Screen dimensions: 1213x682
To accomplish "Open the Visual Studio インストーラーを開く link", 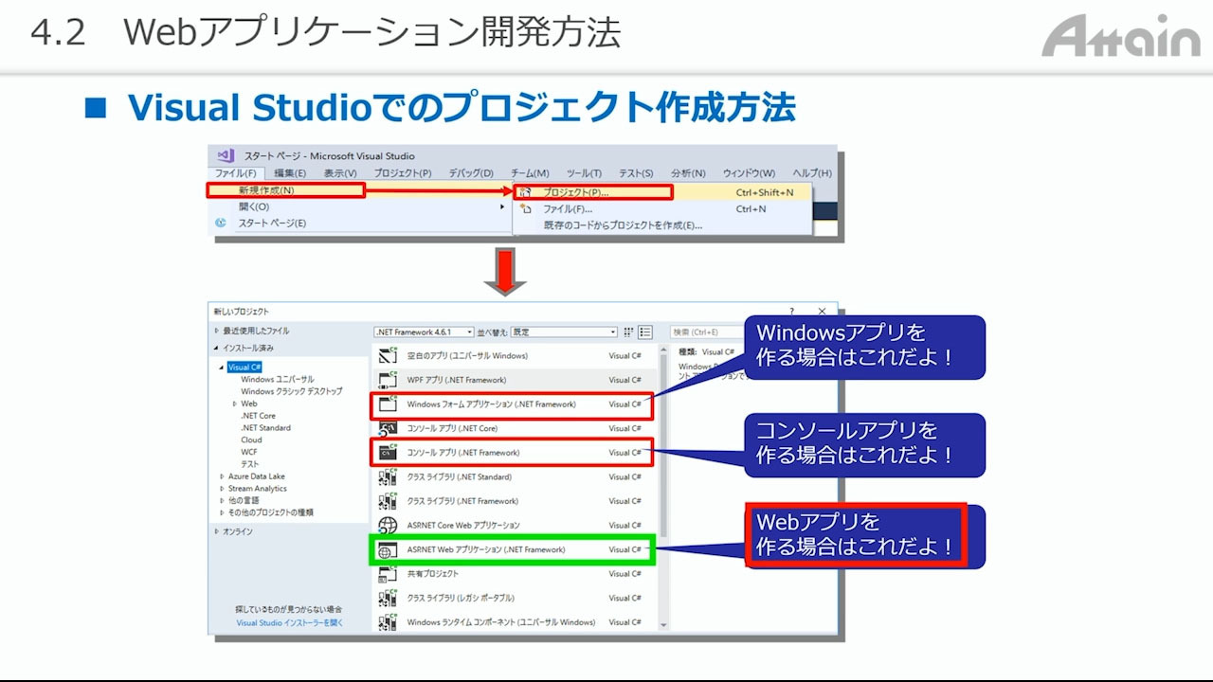I will 290,623.
